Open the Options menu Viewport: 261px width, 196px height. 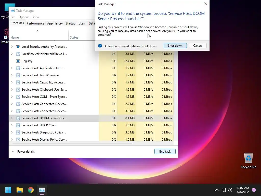click(24, 17)
